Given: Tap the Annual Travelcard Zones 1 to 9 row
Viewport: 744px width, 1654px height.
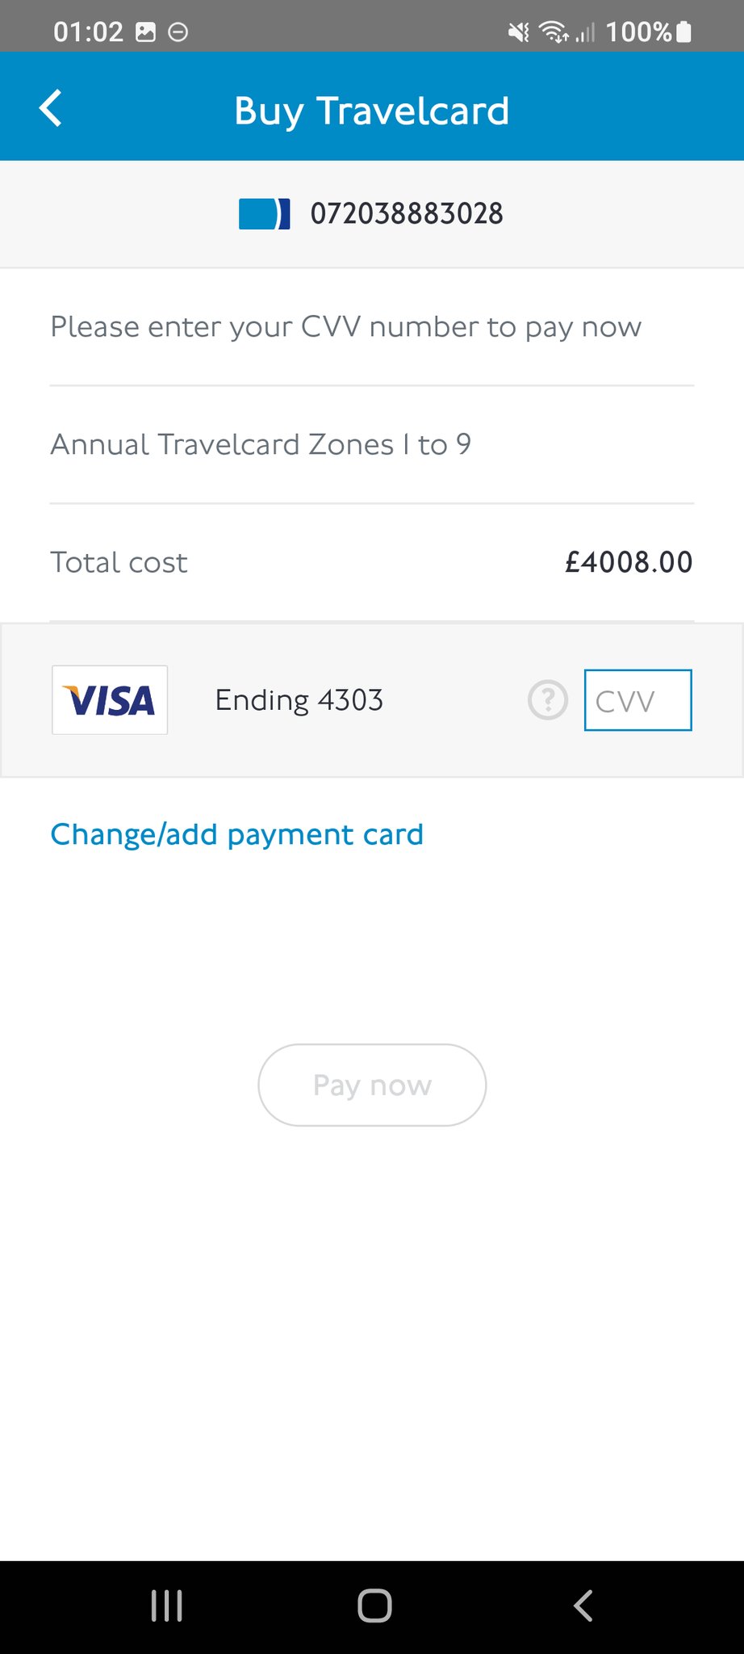Looking at the screenshot, I should 261,444.
